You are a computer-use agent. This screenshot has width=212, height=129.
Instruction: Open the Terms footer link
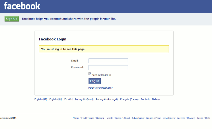(x=200, y=118)
